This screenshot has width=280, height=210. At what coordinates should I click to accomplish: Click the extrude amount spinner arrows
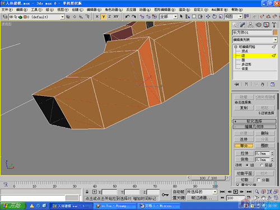272,153
